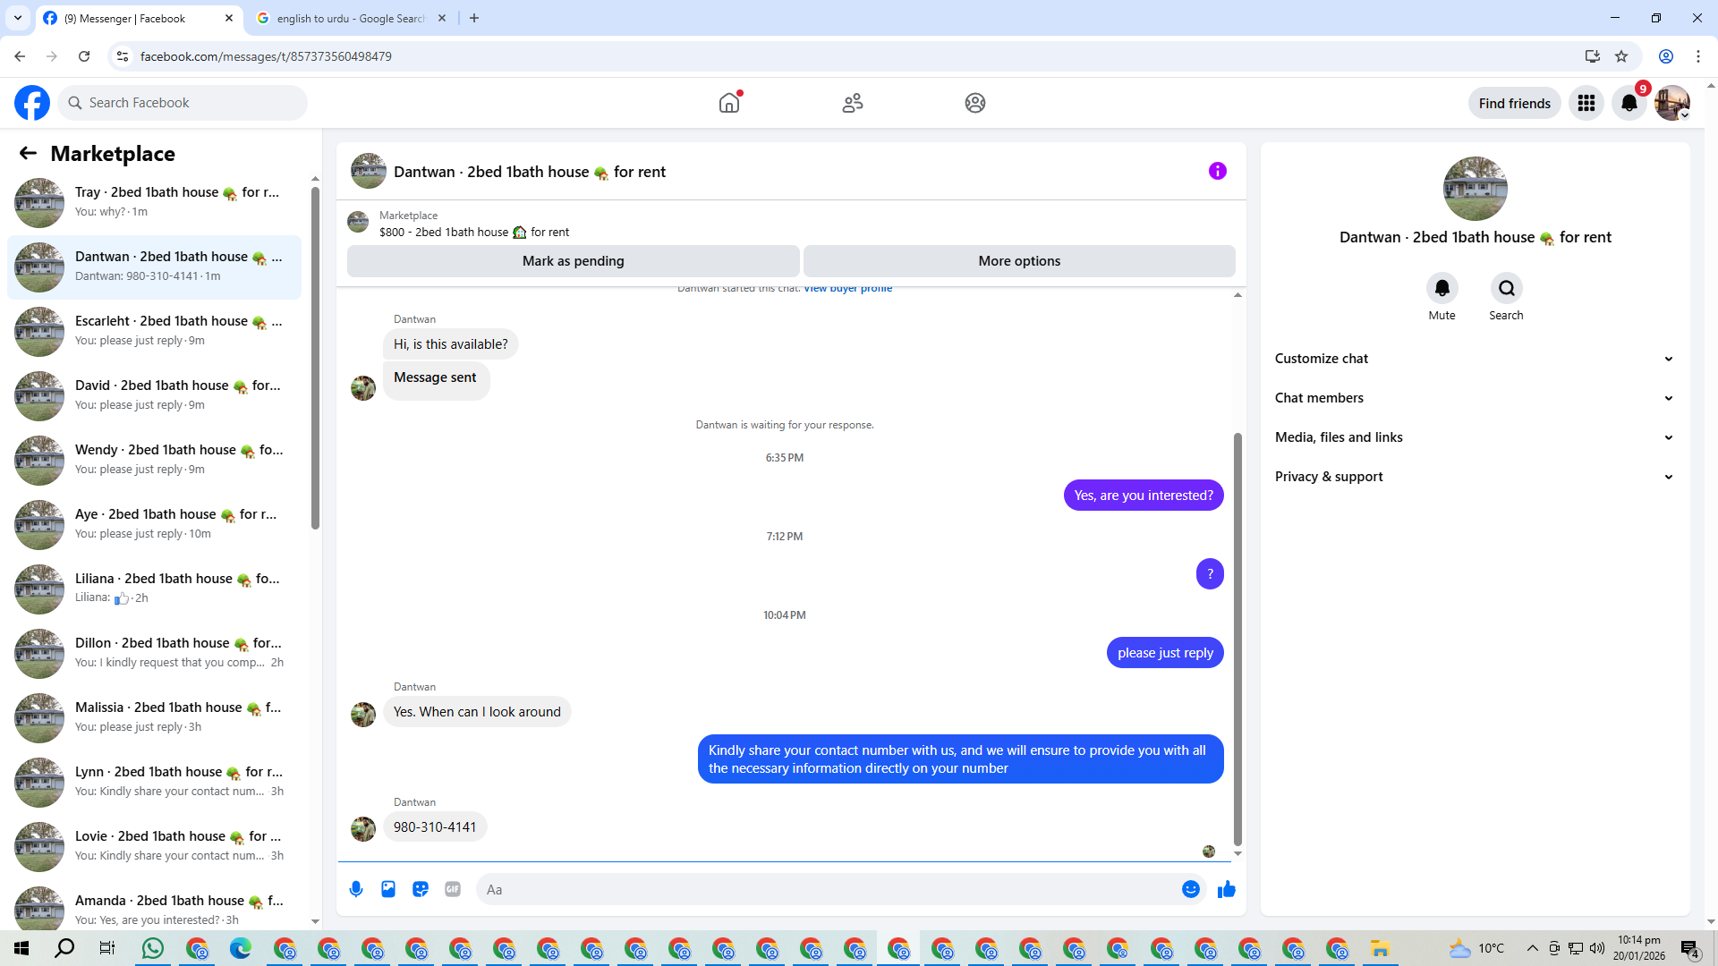Reload the page in Chrome
1718x966 pixels.
(x=84, y=56)
